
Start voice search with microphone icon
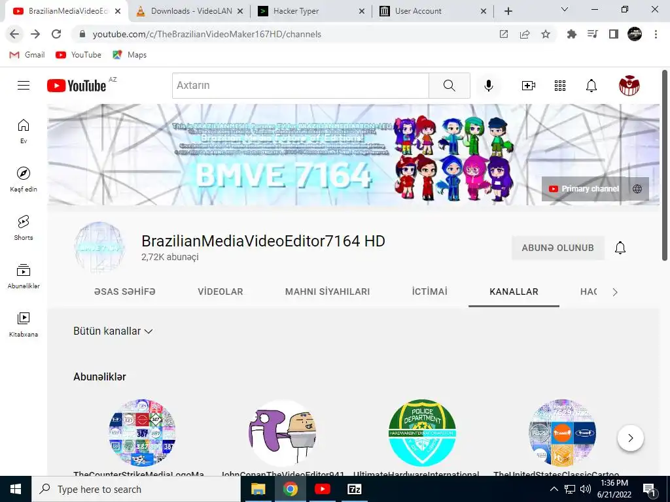(x=488, y=86)
